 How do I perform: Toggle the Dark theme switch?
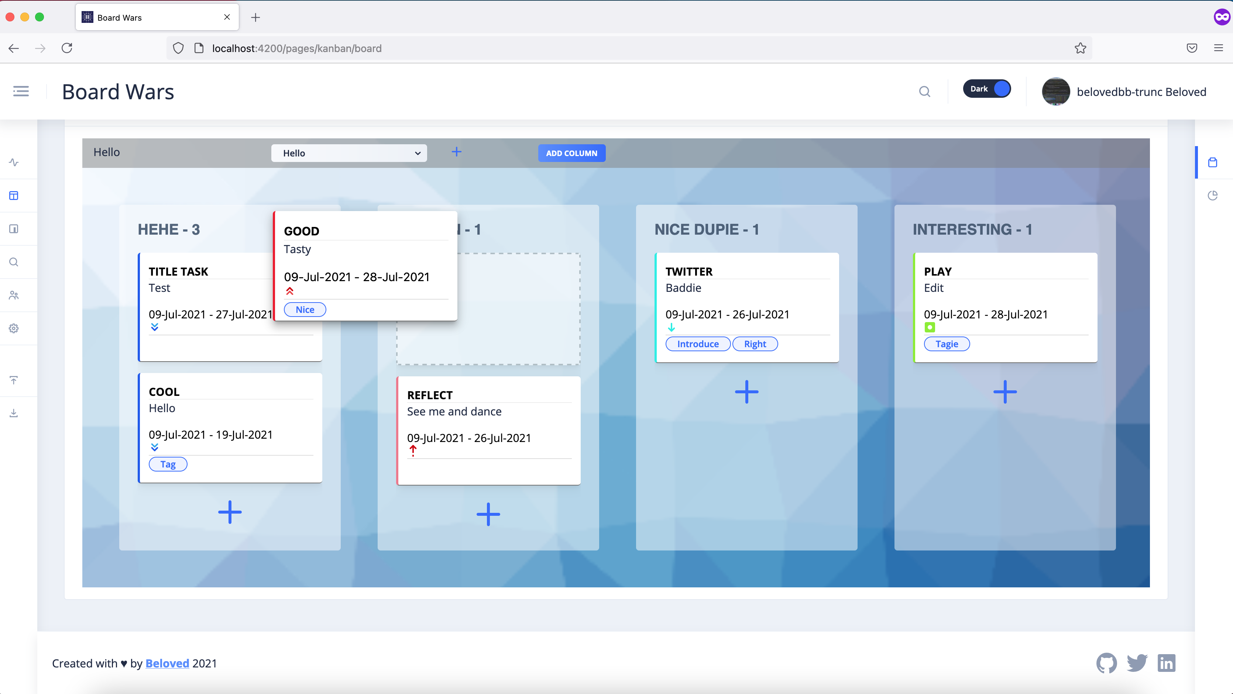tap(986, 89)
